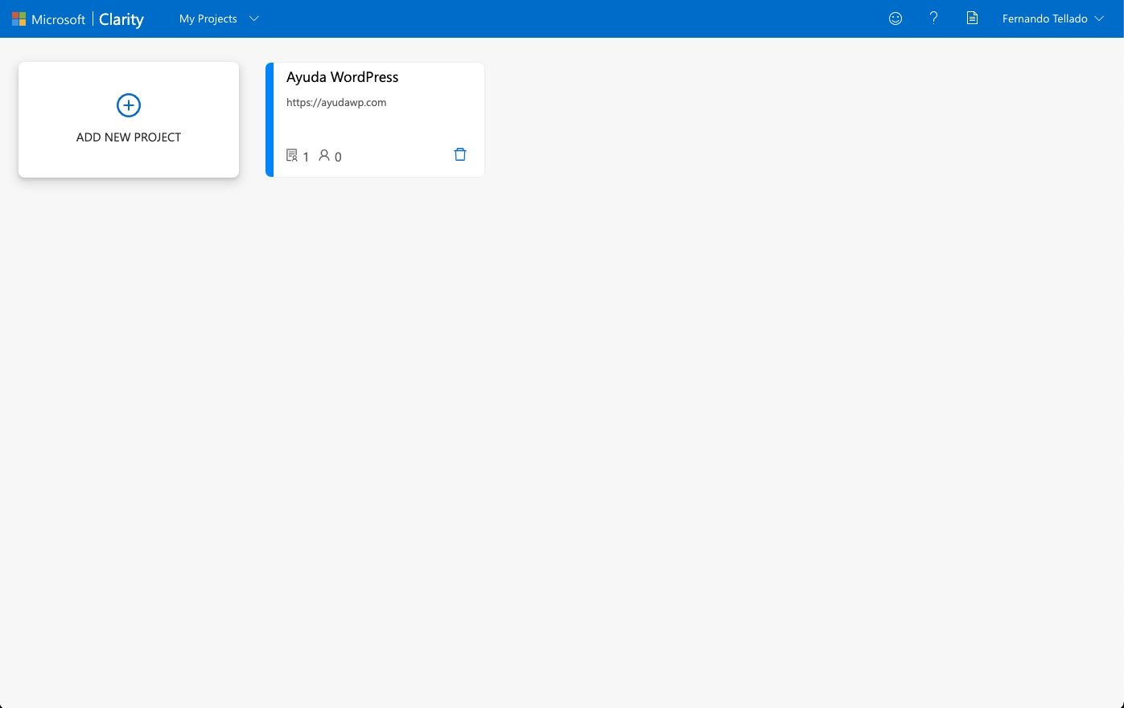Open the Clarity home link
1124x708 pixels.
(121, 19)
